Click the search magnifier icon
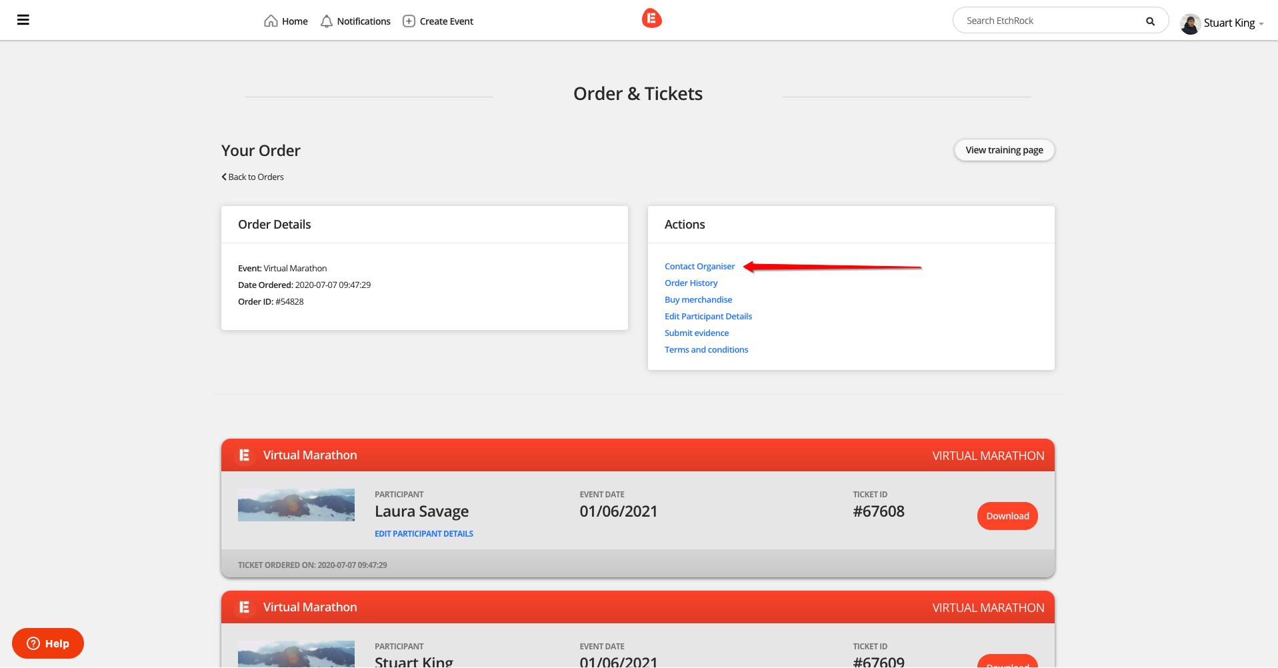The width and height of the screenshot is (1278, 668). coord(1150,21)
